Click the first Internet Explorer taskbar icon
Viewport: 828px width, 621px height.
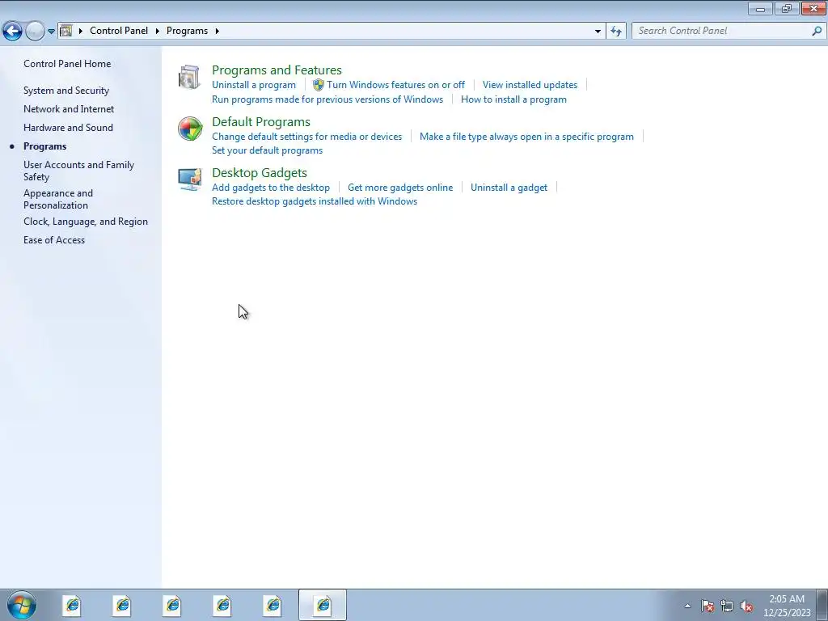72,605
